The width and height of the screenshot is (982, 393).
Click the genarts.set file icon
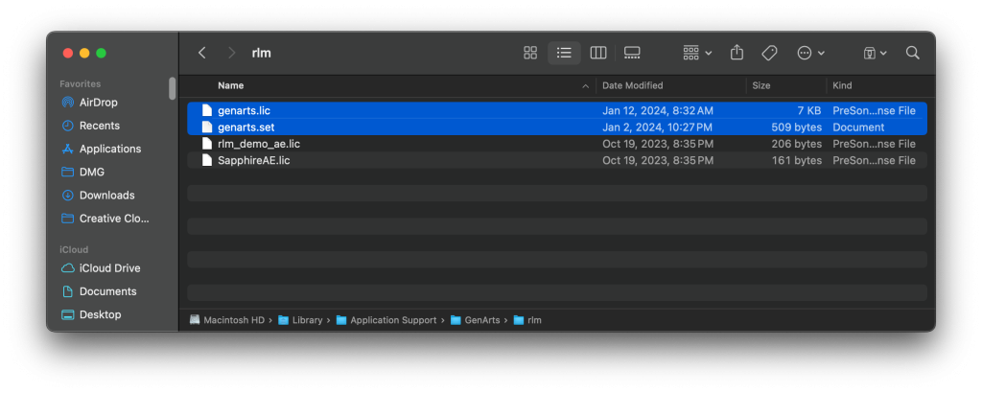click(207, 127)
